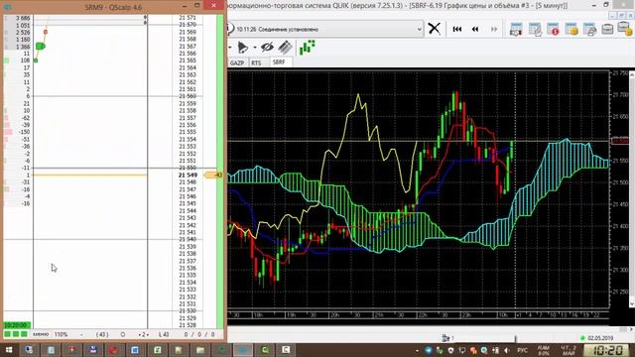Open the briefcase with coin icon

tap(624, 29)
